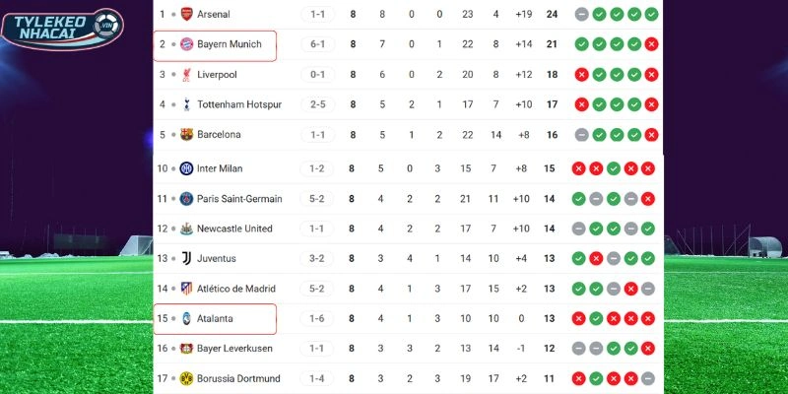Click Liverpool's red loss form indicator
Image resolution: width=788 pixels, height=394 pixels.
[x=581, y=75]
